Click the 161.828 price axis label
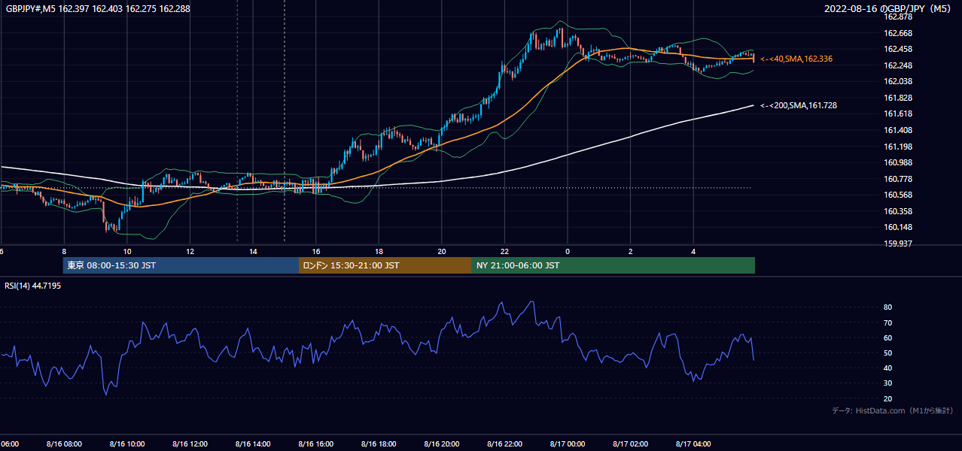The width and height of the screenshot is (962, 451). click(x=897, y=98)
